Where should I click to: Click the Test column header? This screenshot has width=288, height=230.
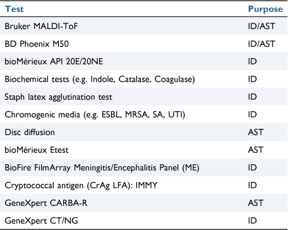coord(14,9)
